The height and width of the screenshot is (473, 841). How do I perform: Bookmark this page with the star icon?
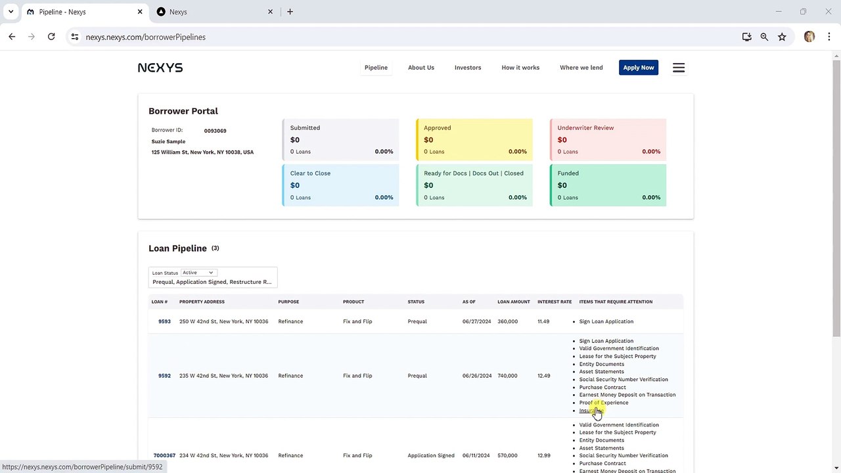point(782,37)
